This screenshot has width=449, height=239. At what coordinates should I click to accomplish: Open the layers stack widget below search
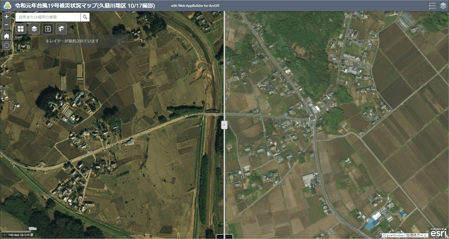34,29
